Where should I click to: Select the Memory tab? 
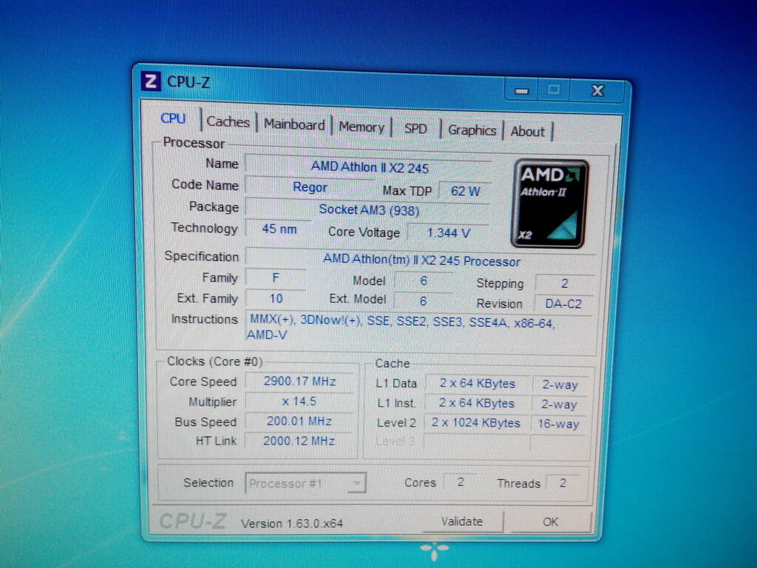(361, 127)
